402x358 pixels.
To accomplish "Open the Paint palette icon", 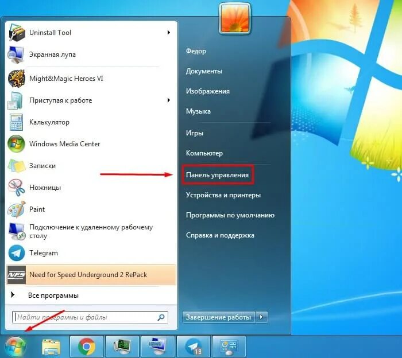I will (x=17, y=209).
